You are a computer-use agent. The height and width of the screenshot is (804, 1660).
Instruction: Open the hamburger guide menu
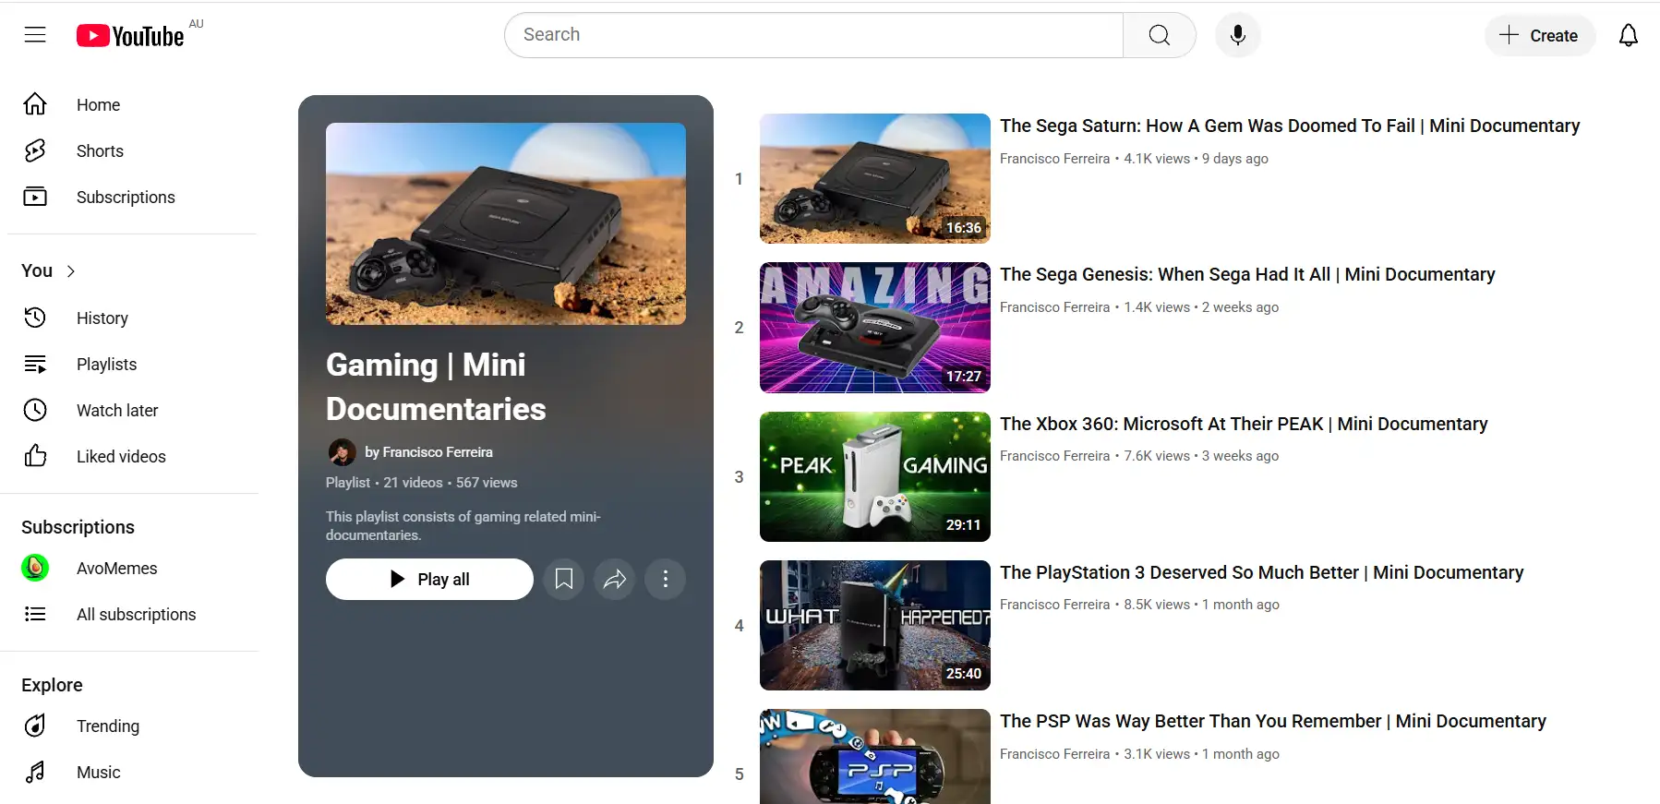point(35,35)
